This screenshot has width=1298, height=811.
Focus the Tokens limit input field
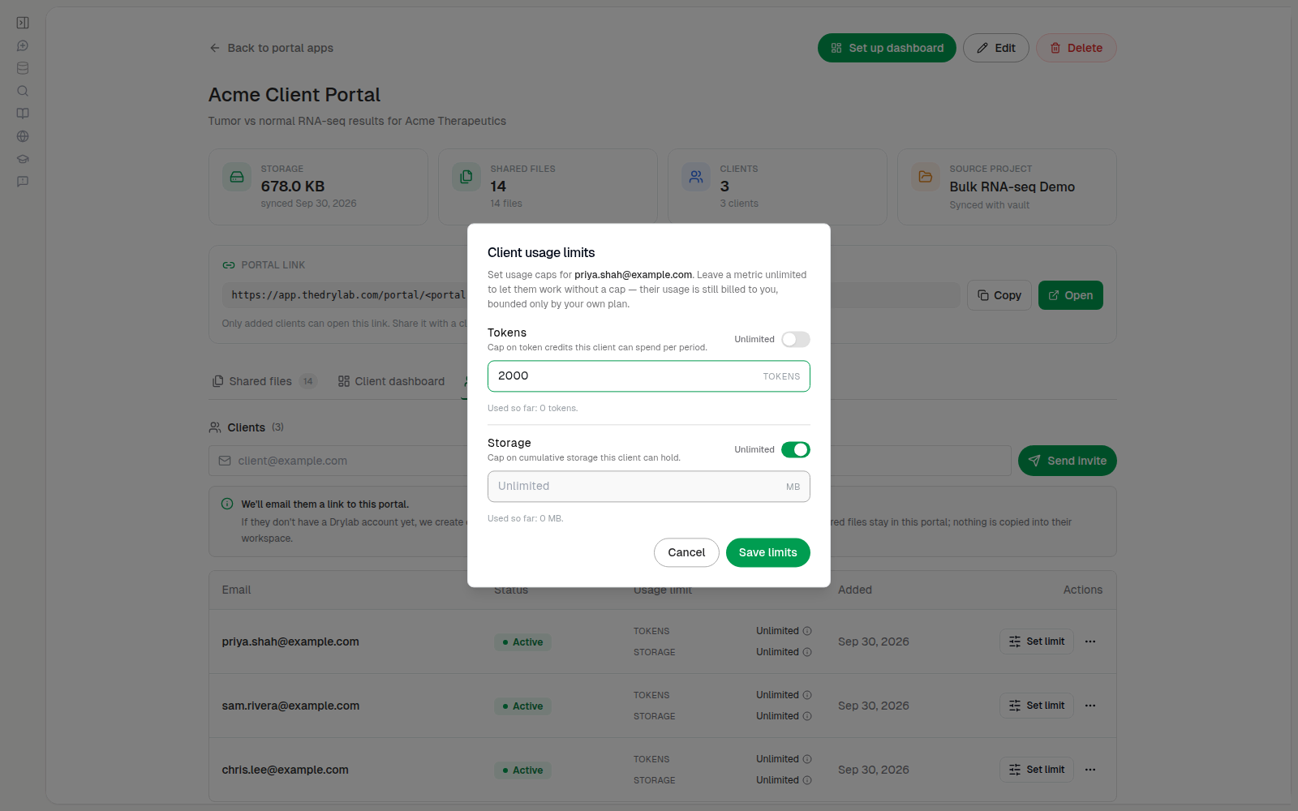tap(648, 376)
